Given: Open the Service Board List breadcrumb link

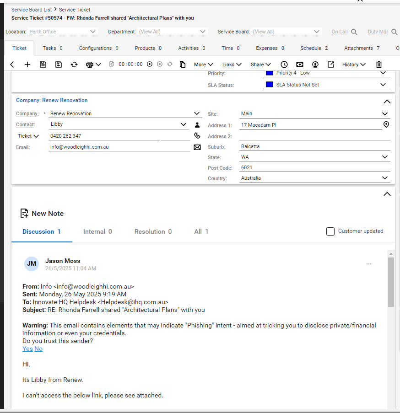Looking at the screenshot, I should (32, 10).
